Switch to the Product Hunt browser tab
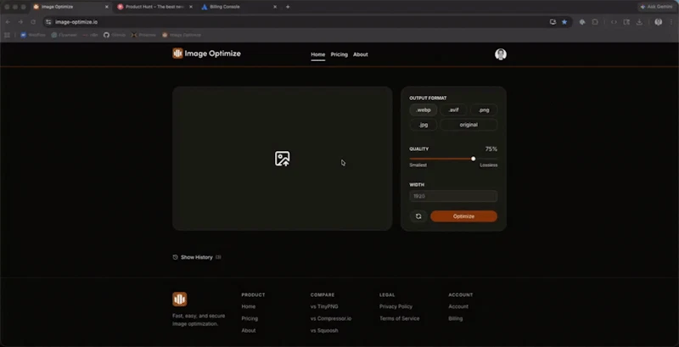This screenshot has width=679, height=347. pos(154,7)
